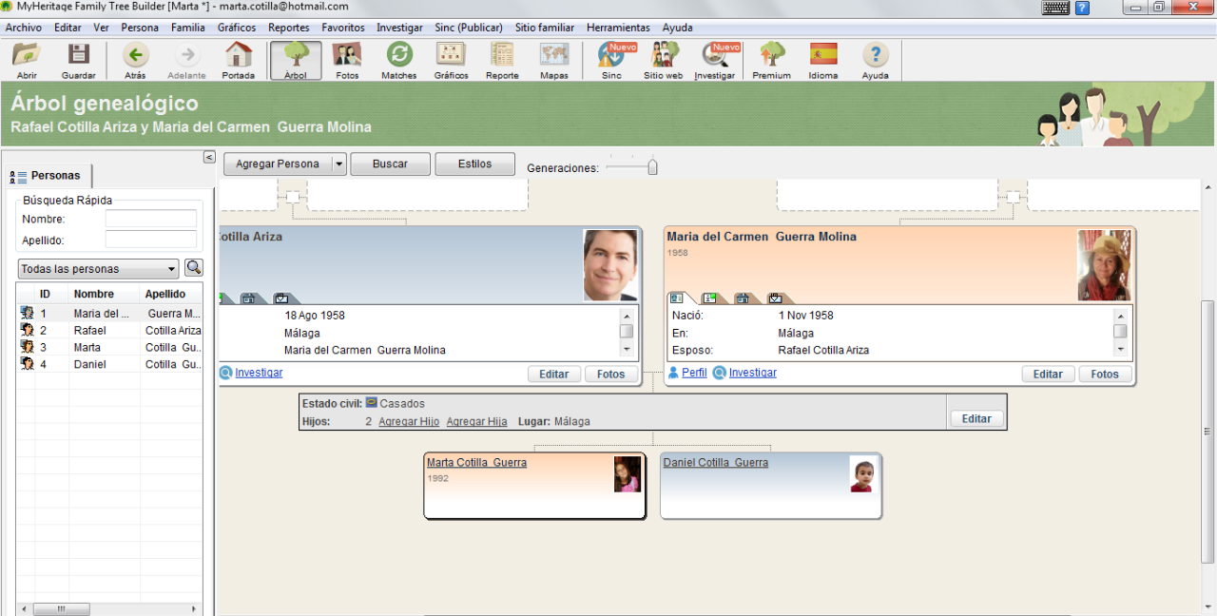
Task: Open the Sitio web toolbar icon
Action: [x=663, y=61]
